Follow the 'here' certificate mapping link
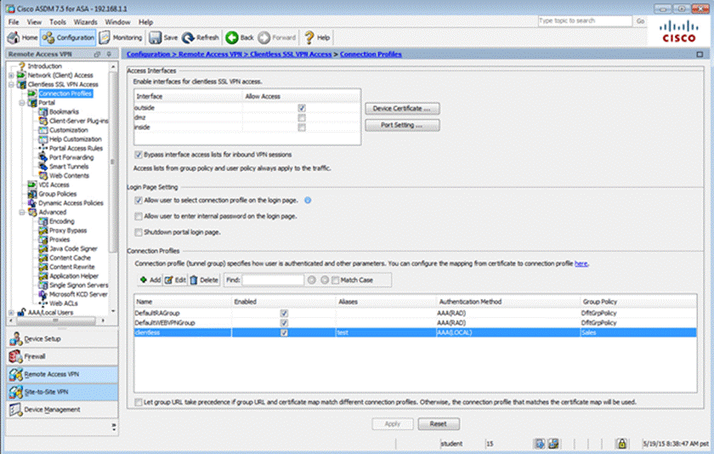The height and width of the screenshot is (454, 714). 581,264
